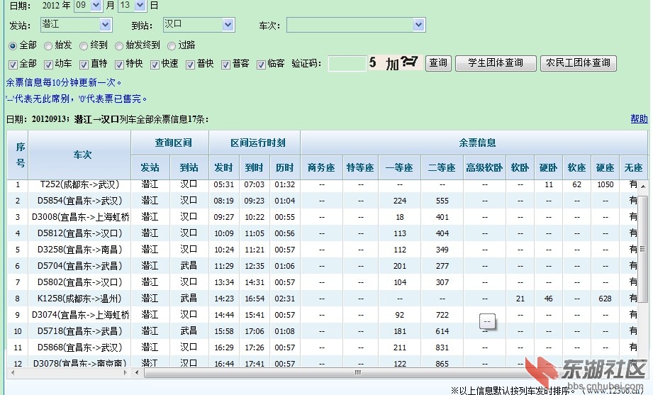Click the small '--' tooltip box
The image size is (653, 395).
(x=487, y=321)
